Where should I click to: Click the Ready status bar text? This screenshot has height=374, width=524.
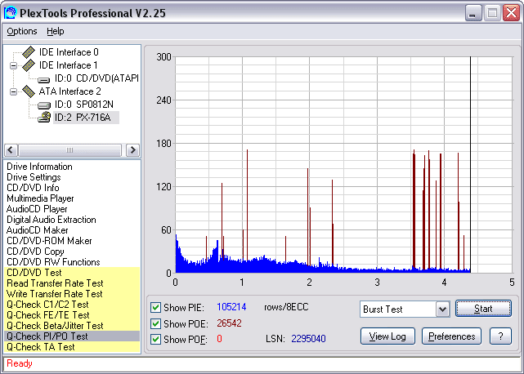click(x=20, y=363)
